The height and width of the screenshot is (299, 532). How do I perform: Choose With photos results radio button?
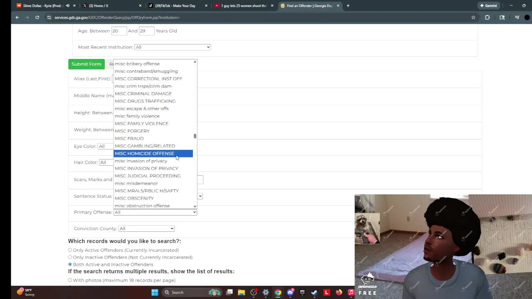(x=70, y=280)
